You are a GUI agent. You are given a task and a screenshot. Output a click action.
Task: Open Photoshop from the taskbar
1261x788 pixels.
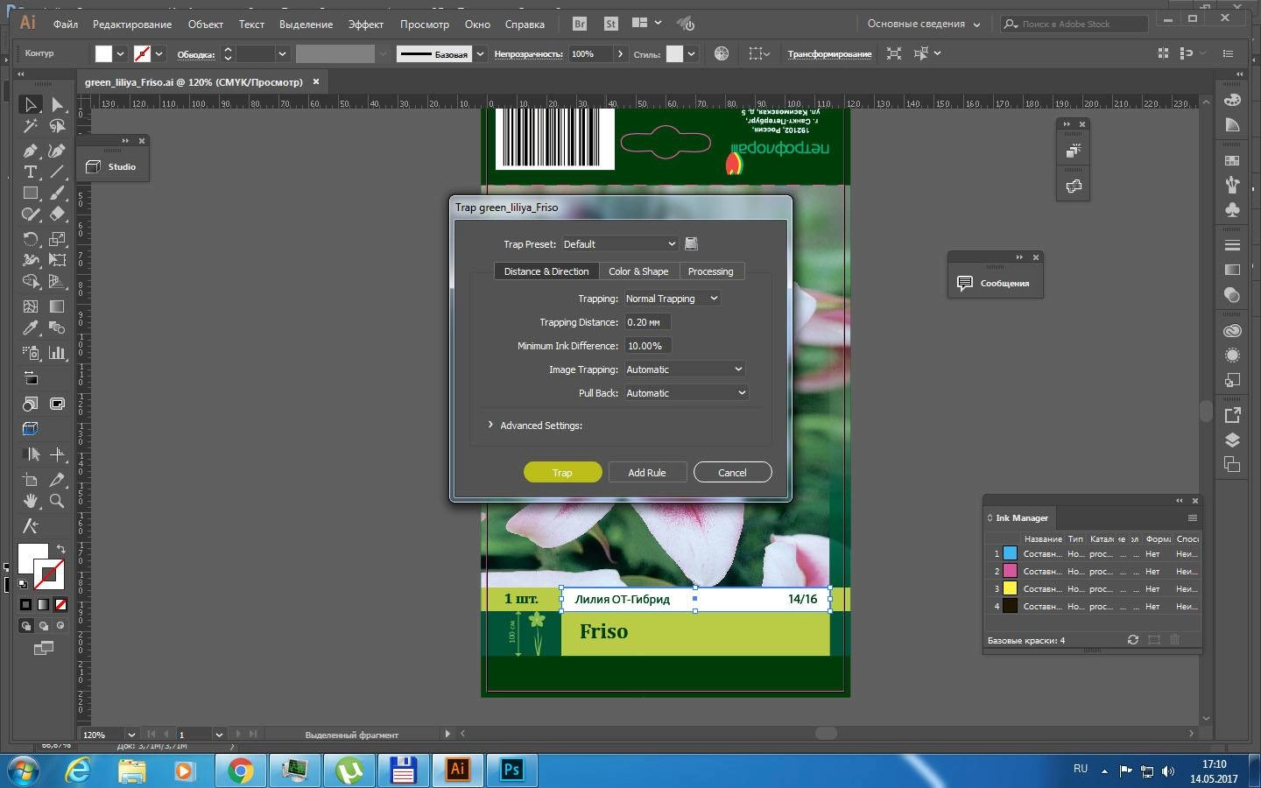(511, 770)
